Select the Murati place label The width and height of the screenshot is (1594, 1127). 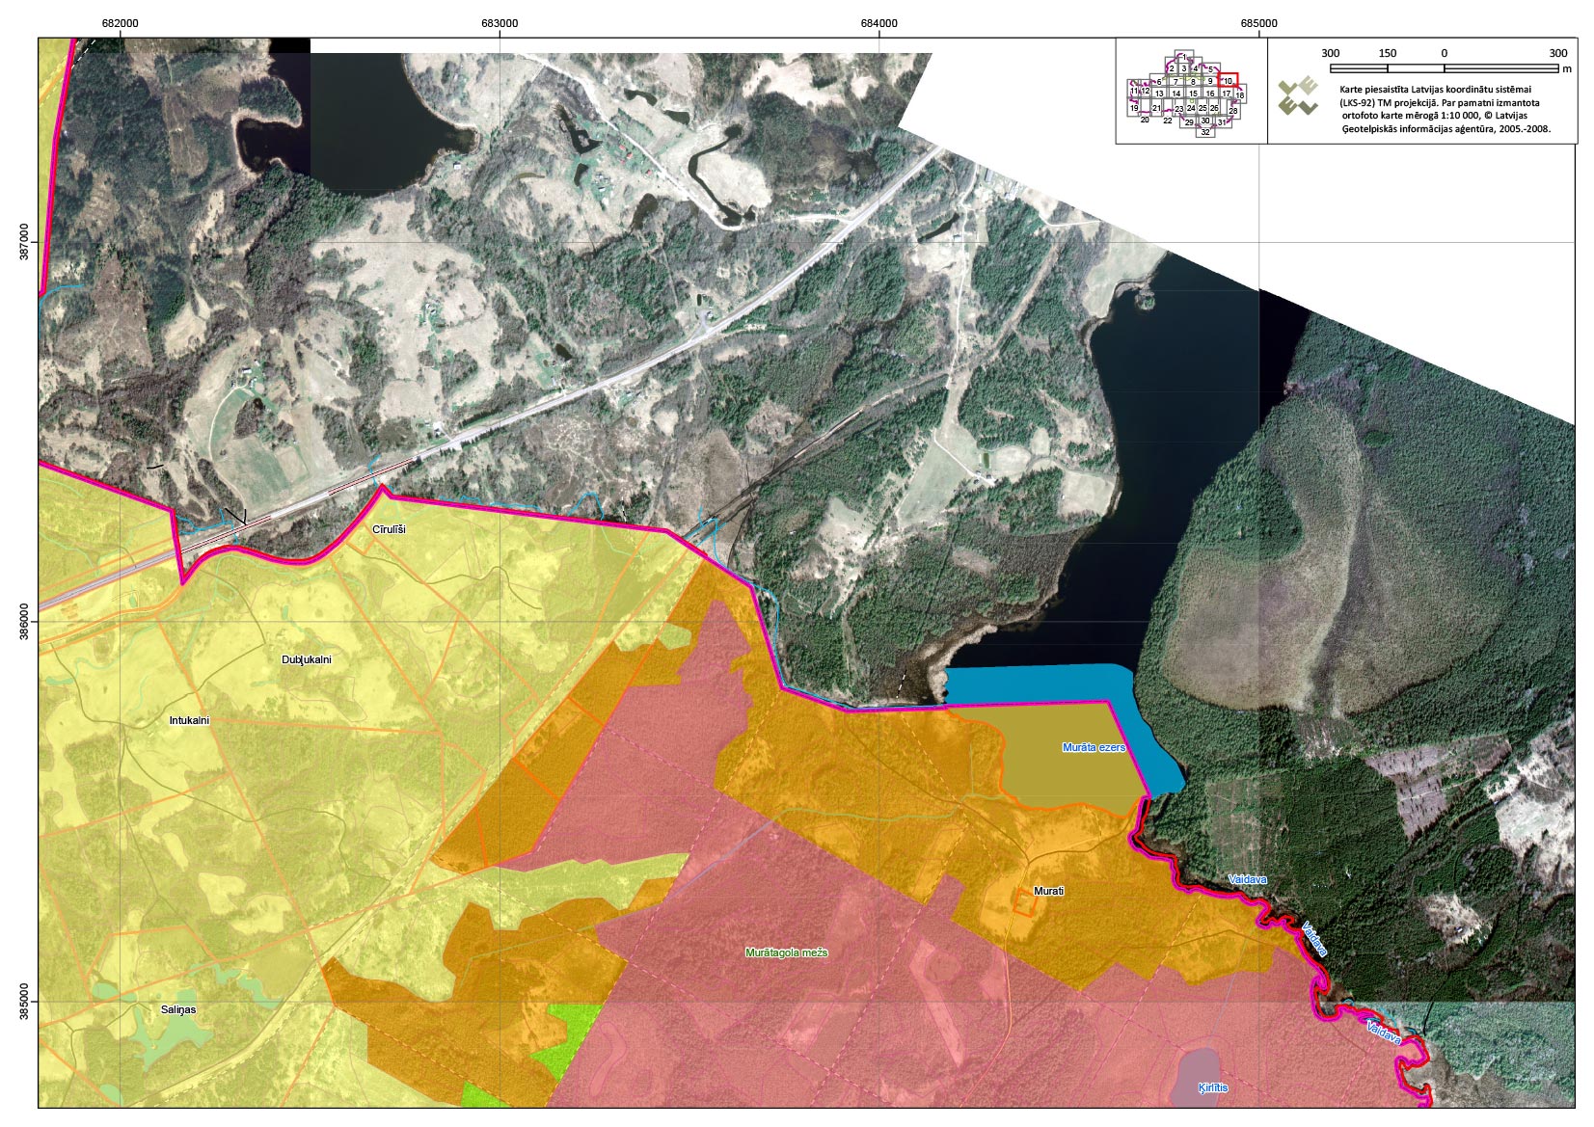click(x=1048, y=891)
